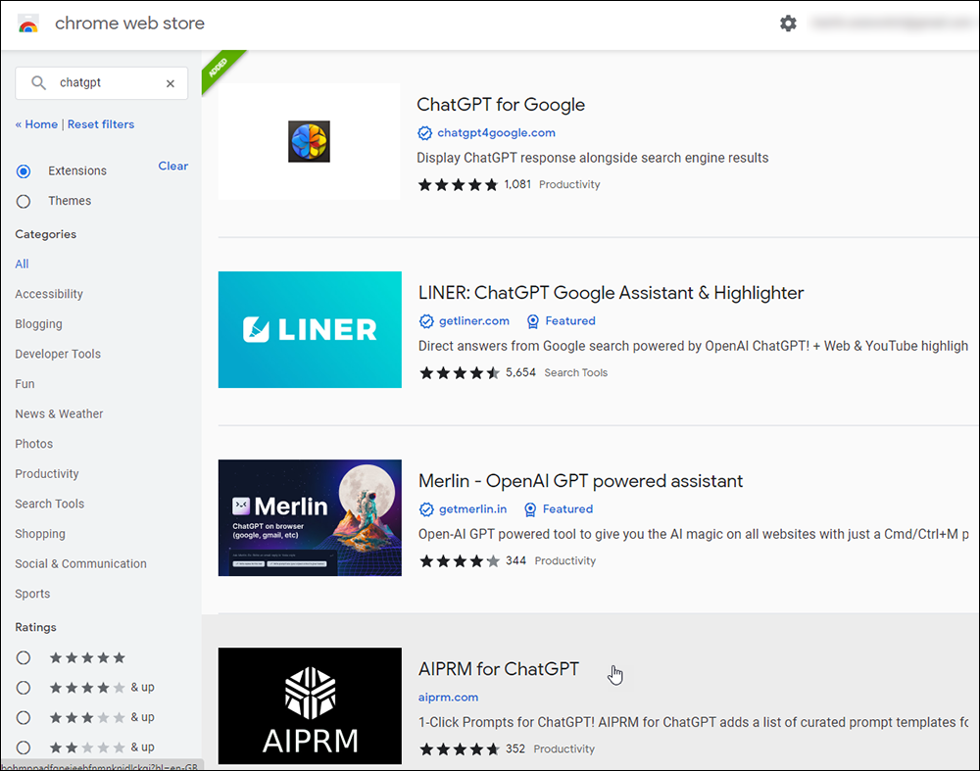This screenshot has width=980, height=771.
Task: Click the search magnifier icon
Action: [39, 83]
